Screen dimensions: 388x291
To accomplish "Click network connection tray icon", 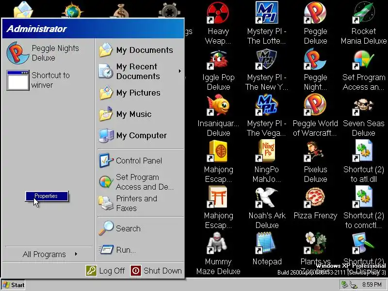I will [354, 285].
